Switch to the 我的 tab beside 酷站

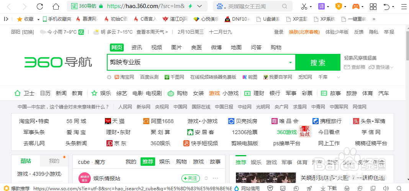tap(54, 161)
